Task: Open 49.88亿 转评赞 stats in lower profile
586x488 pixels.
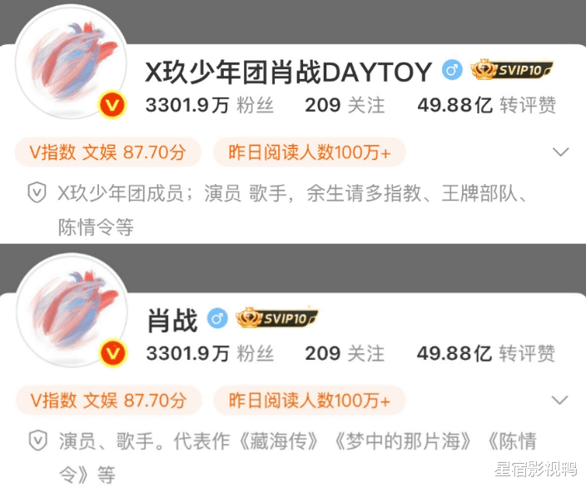Action: (486, 353)
